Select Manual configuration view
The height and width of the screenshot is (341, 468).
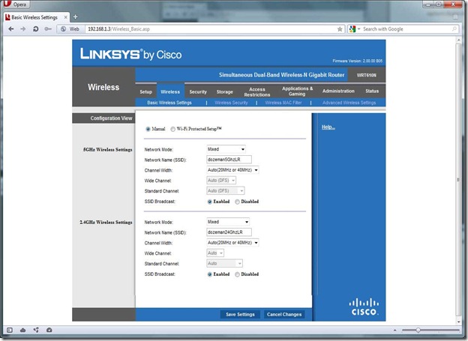[x=148, y=129]
